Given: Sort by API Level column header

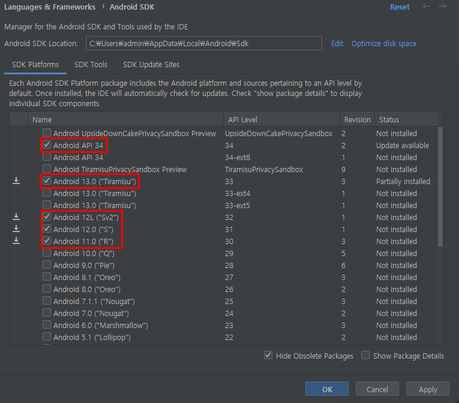Looking at the screenshot, I should (281, 119).
